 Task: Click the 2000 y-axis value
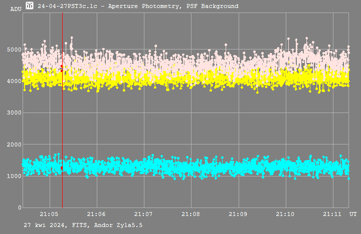pos(14,144)
